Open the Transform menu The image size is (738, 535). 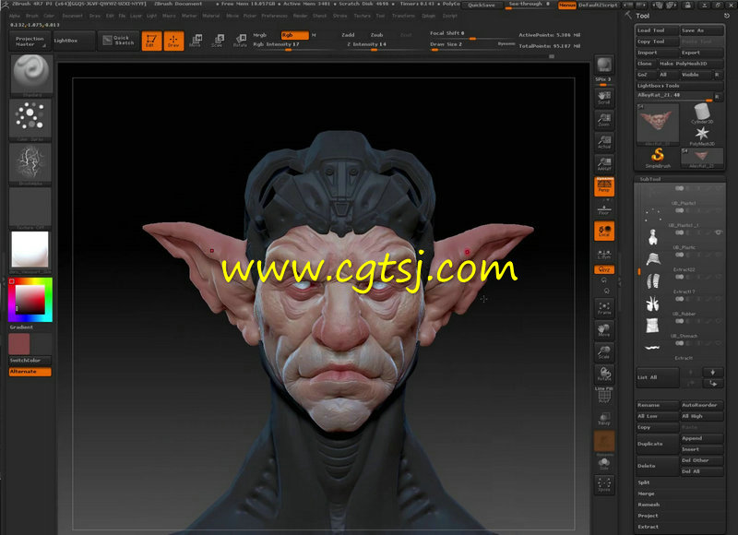pyautogui.click(x=403, y=16)
